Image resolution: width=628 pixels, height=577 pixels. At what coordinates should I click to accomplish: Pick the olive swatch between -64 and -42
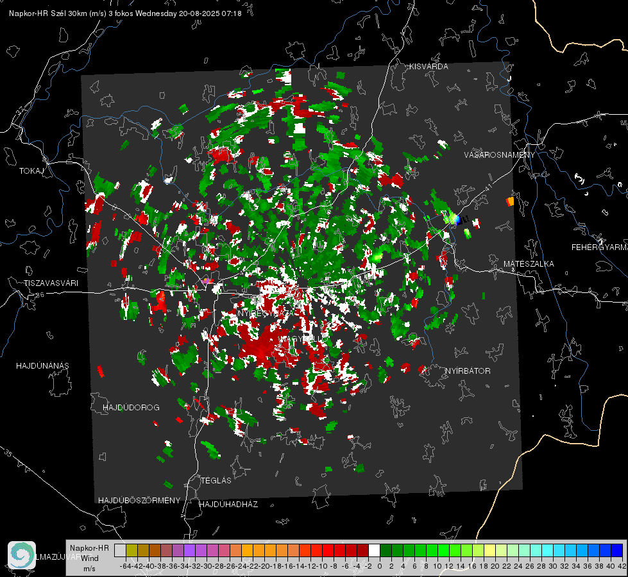[132, 551]
